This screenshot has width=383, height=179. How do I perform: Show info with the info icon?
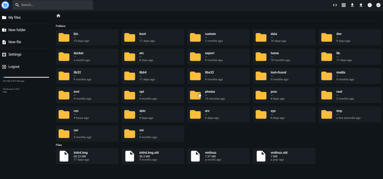coord(370,5)
